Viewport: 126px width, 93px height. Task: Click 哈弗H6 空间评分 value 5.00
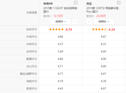(x=60, y=52)
